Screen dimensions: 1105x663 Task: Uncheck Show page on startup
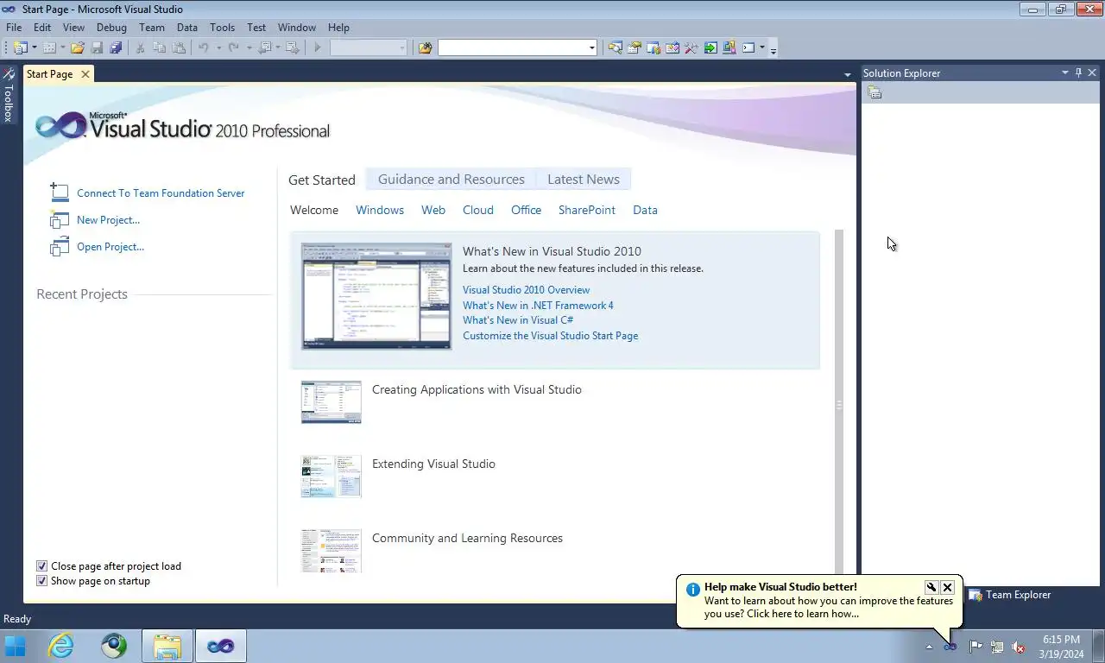(x=41, y=581)
